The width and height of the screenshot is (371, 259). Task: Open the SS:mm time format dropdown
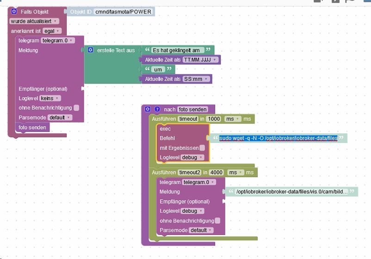196,79
